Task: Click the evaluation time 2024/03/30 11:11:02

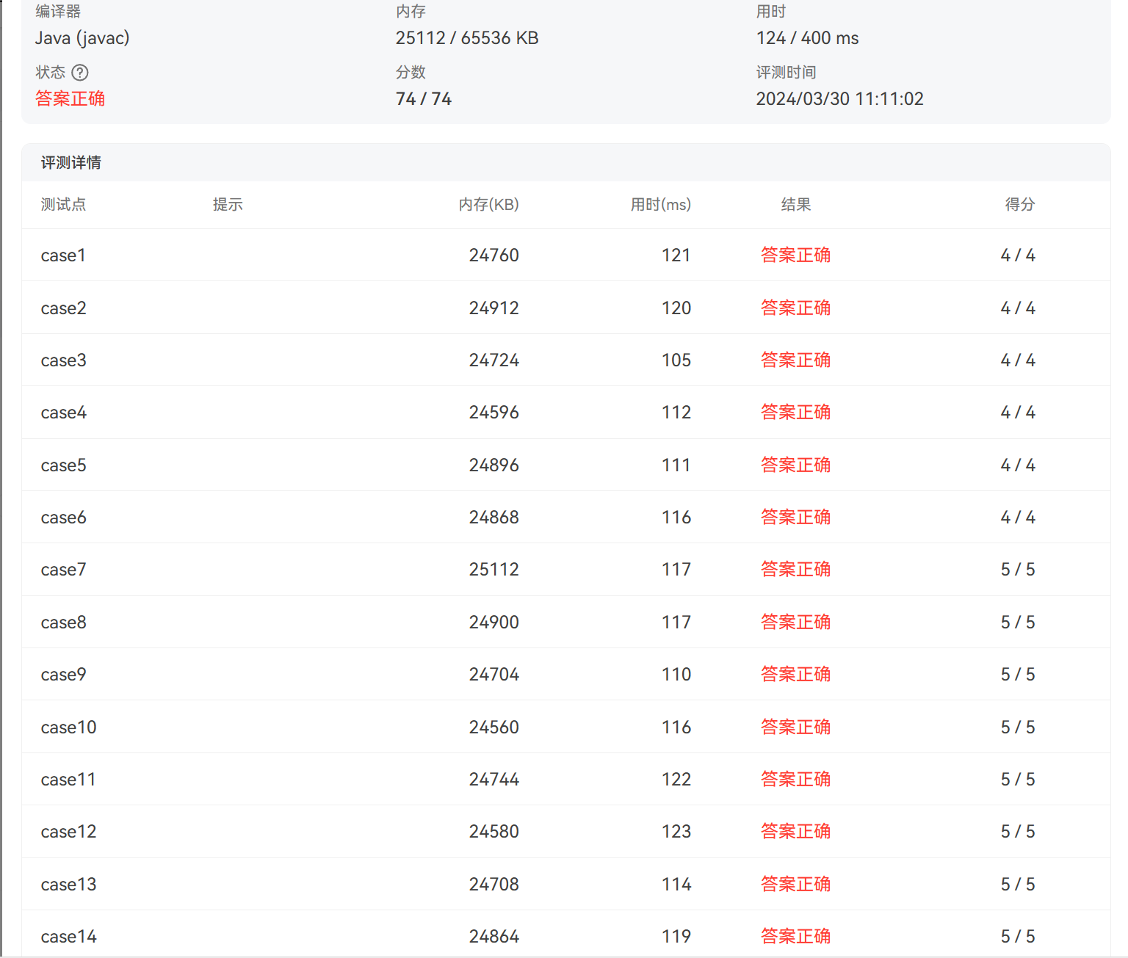Action: click(839, 99)
